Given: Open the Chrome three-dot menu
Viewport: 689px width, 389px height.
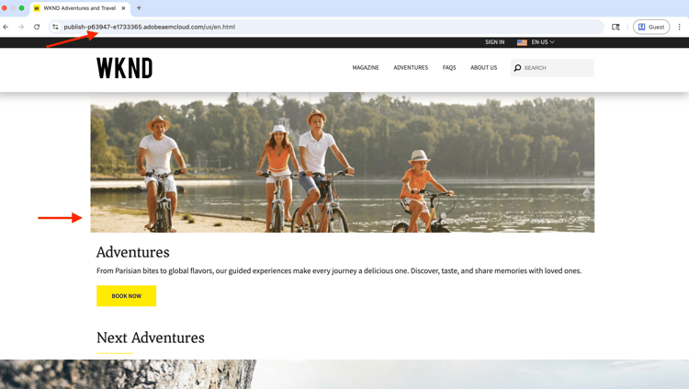Looking at the screenshot, I should (679, 27).
